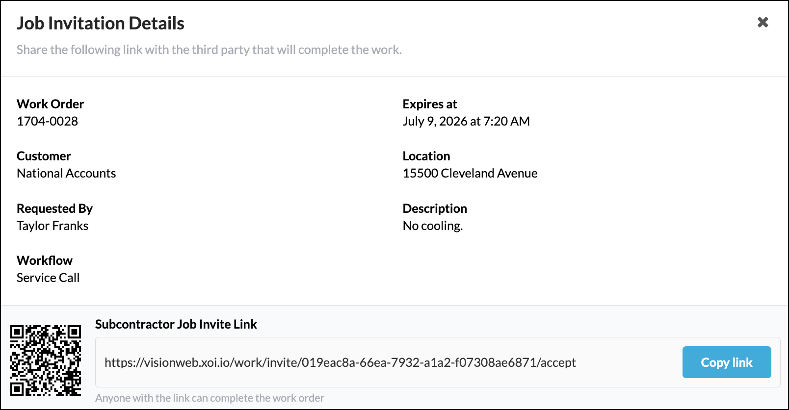Click the Workflow label

(45, 260)
